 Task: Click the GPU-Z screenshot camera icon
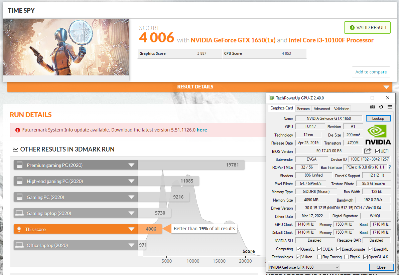pyautogui.click(x=373, y=107)
